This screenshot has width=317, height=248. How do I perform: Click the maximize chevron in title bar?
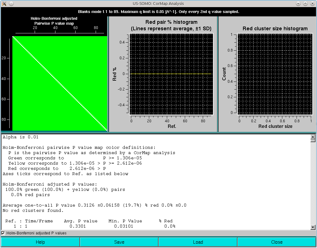tap(305, 3)
